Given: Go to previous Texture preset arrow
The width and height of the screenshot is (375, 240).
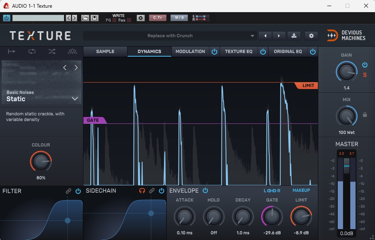Looking at the screenshot, I should click(x=265, y=36).
